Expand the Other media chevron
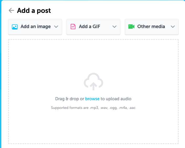 (173, 27)
